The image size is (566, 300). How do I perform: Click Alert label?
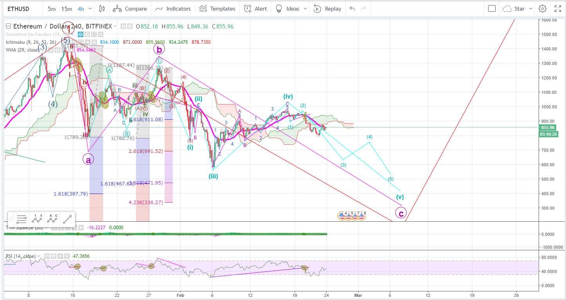[x=261, y=9]
